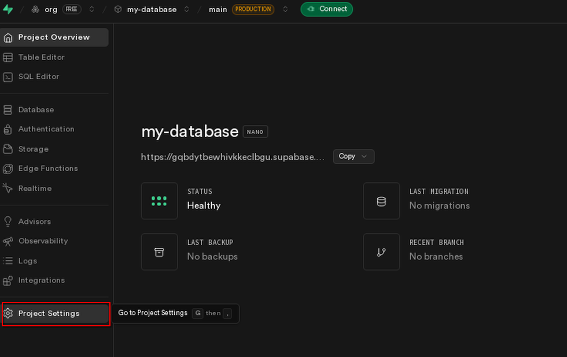Open Table Editor from the sidebar
The image size is (567, 357).
pos(54,57)
